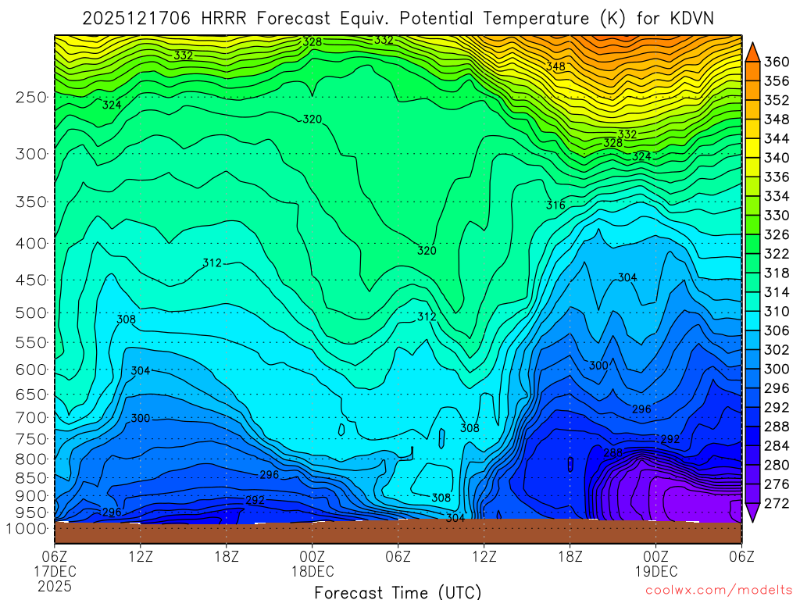Viewport: 800px width, 600px height.
Task: Select the 700 pressure level label
Action: (31, 418)
